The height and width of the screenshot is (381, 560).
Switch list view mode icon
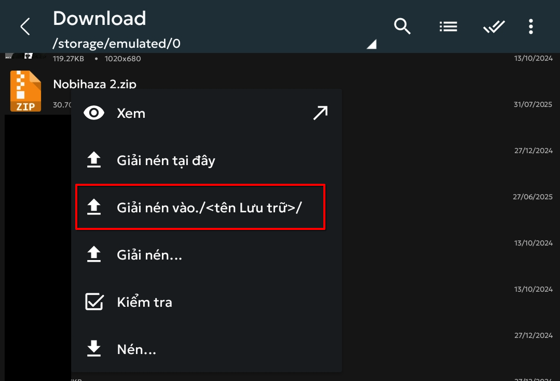point(448,26)
